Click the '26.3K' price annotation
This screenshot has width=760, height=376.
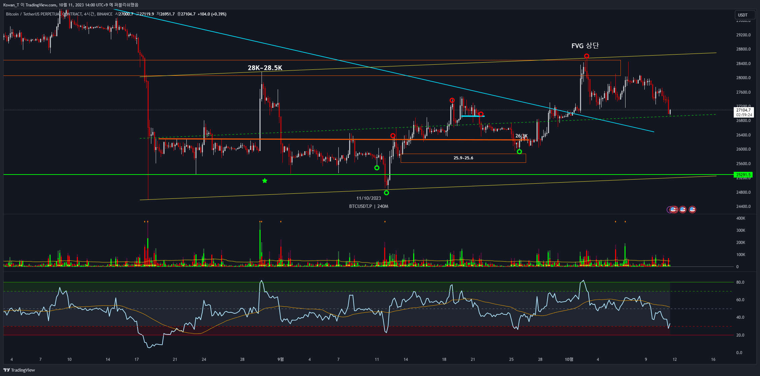(521, 136)
